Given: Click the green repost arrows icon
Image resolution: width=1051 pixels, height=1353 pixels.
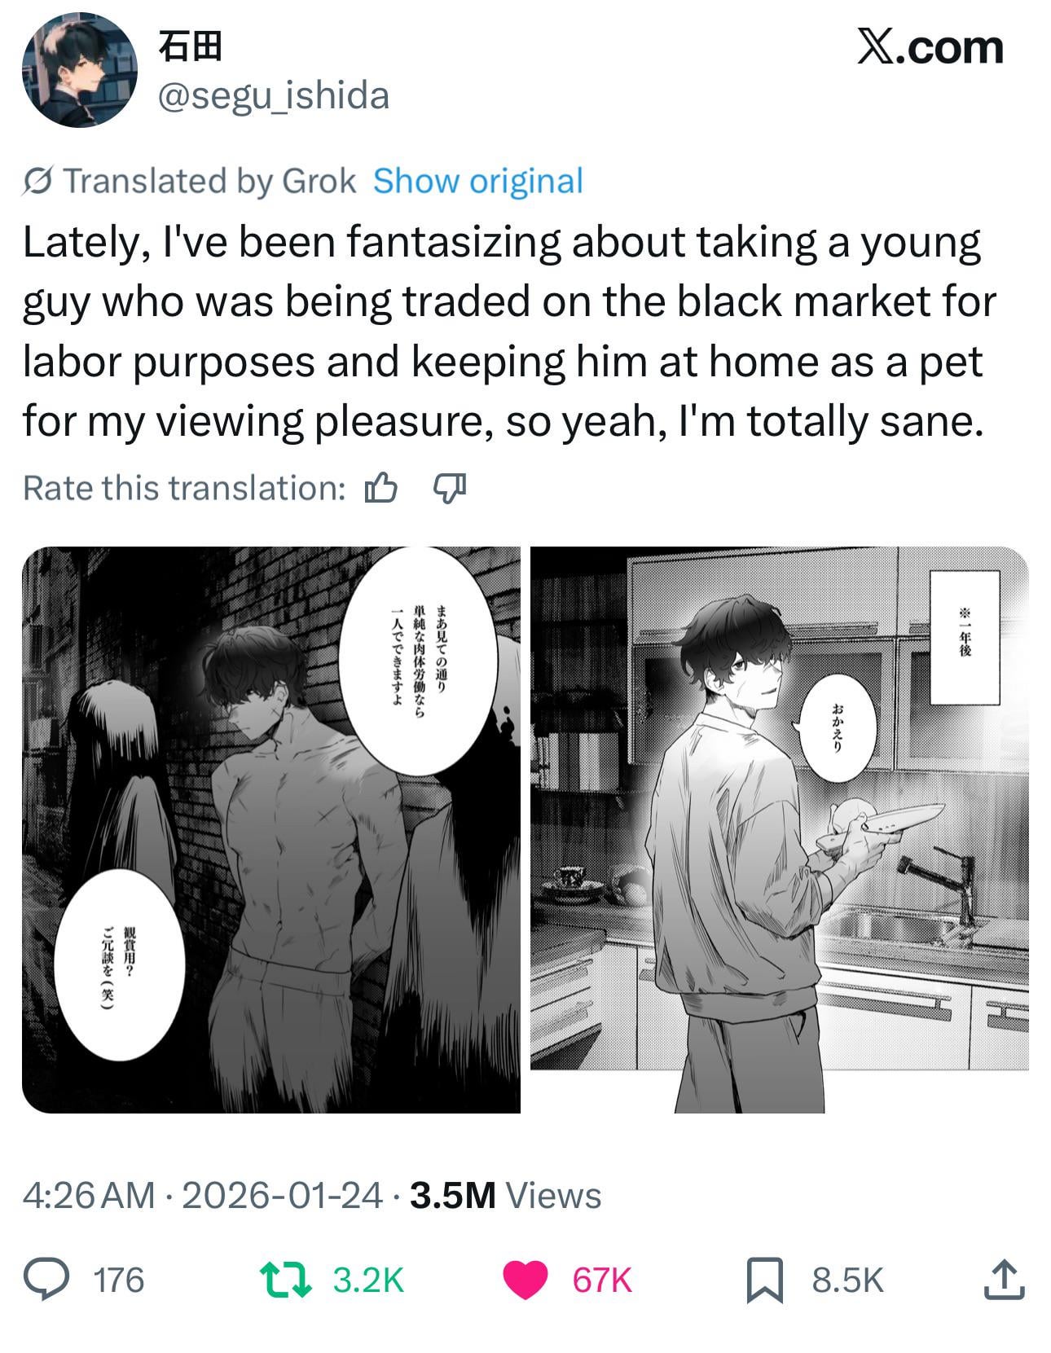Looking at the screenshot, I should [285, 1279].
